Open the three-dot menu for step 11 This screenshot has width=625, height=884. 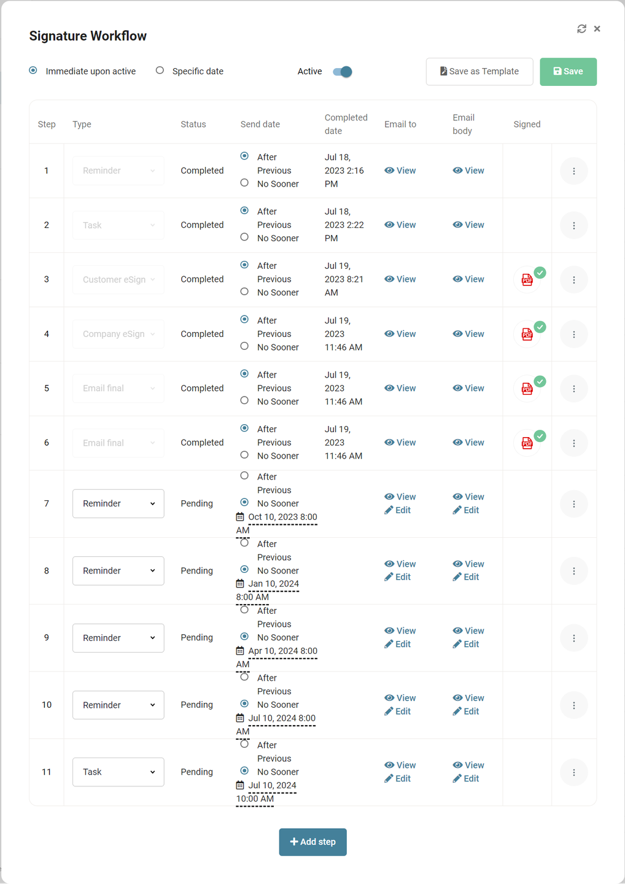[573, 772]
